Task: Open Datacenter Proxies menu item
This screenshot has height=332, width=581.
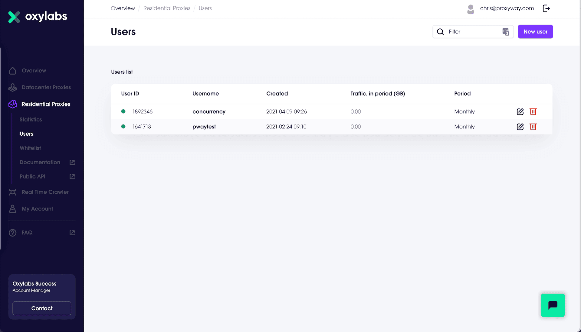Action: (x=46, y=87)
